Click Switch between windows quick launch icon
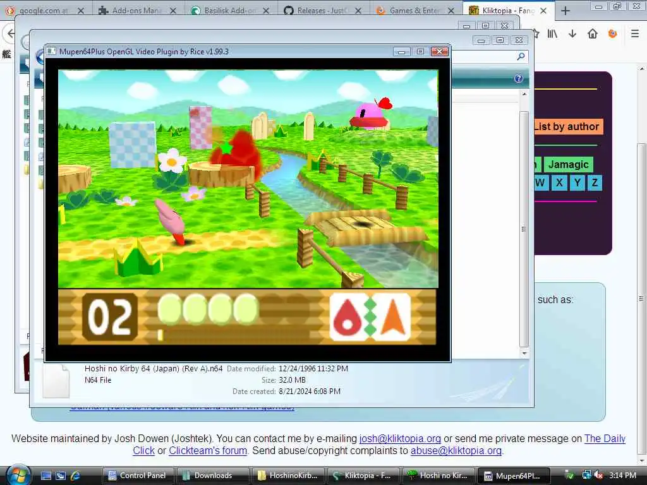Screen dimensions: 647x485 click(61, 476)
